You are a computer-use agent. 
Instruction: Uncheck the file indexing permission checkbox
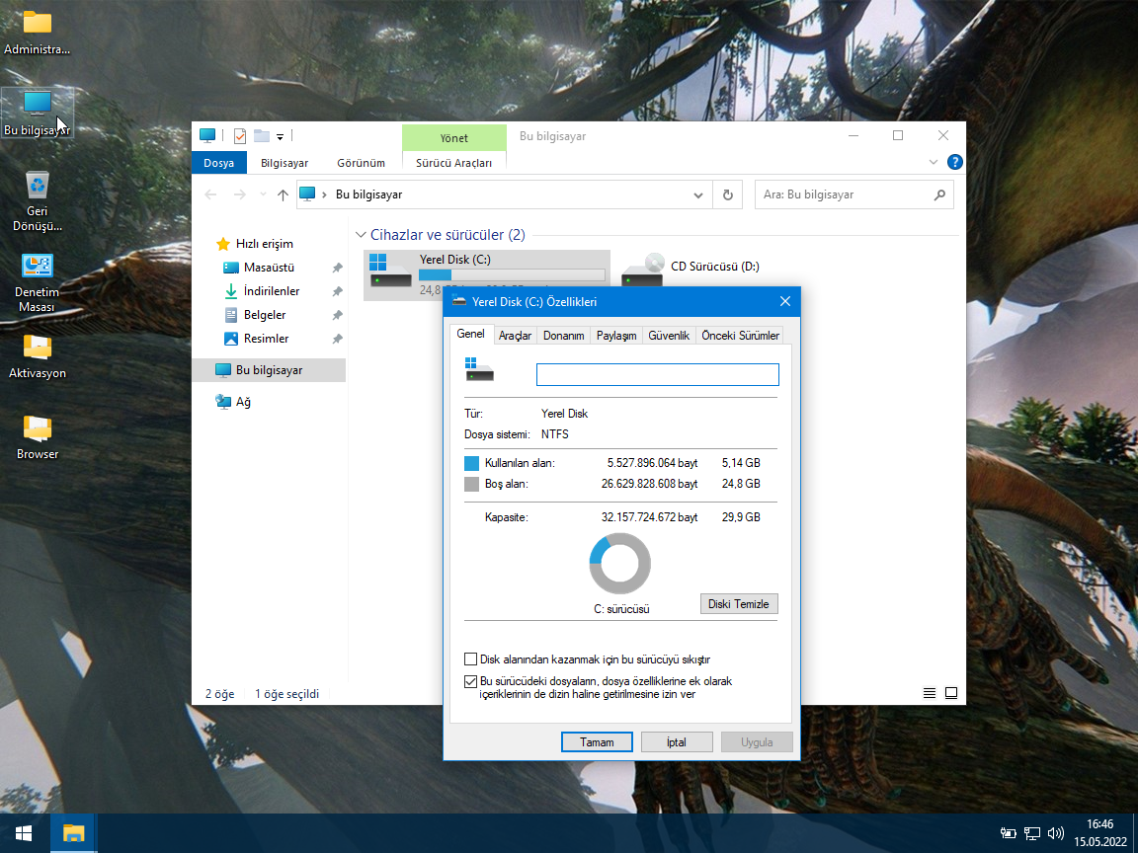(471, 681)
